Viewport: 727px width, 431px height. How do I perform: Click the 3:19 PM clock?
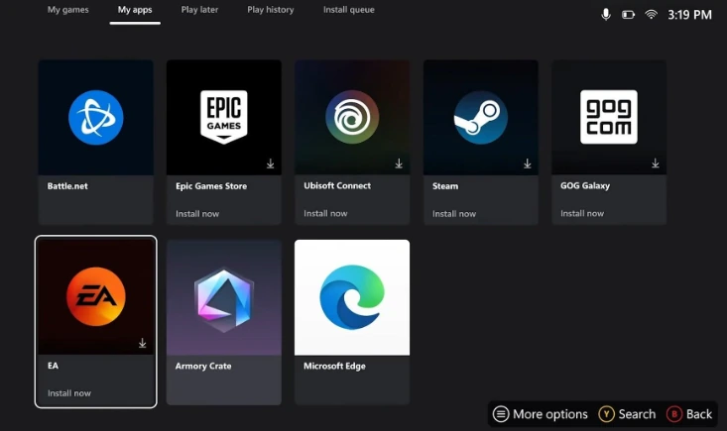[x=689, y=15]
